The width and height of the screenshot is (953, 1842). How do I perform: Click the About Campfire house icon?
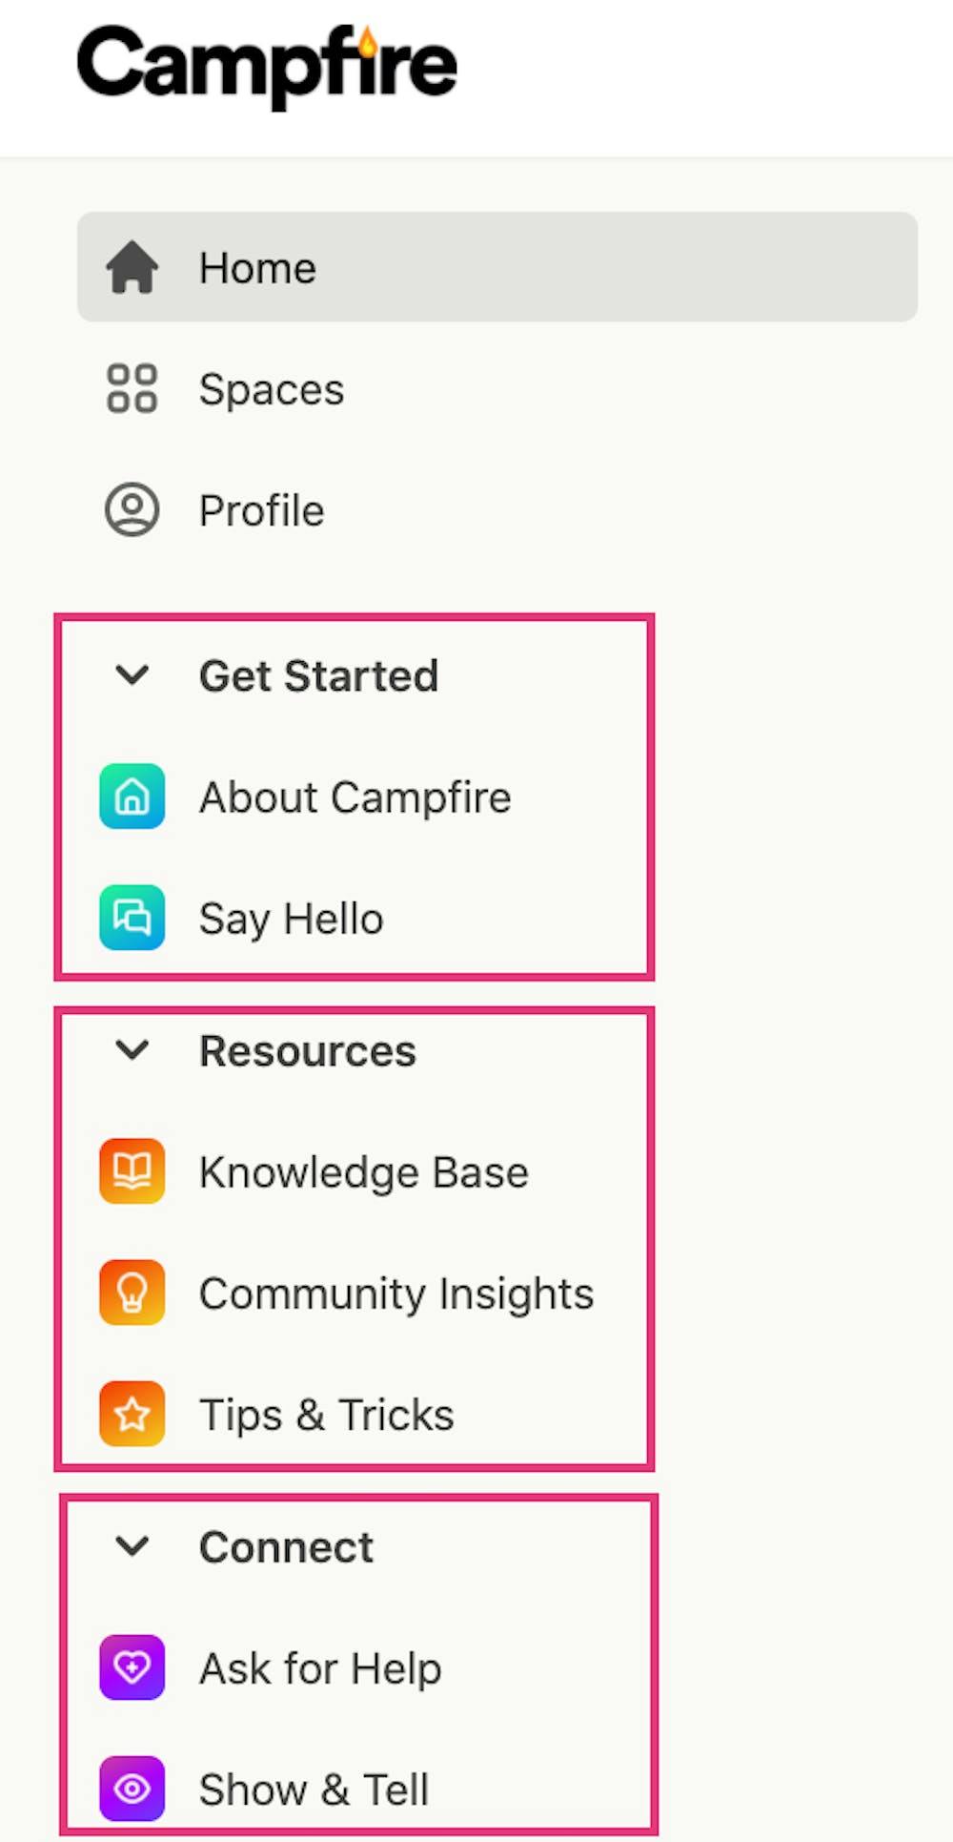click(x=132, y=797)
